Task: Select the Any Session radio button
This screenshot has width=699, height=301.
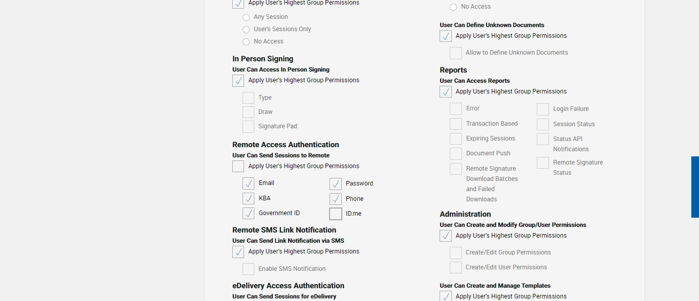Action: [x=246, y=17]
